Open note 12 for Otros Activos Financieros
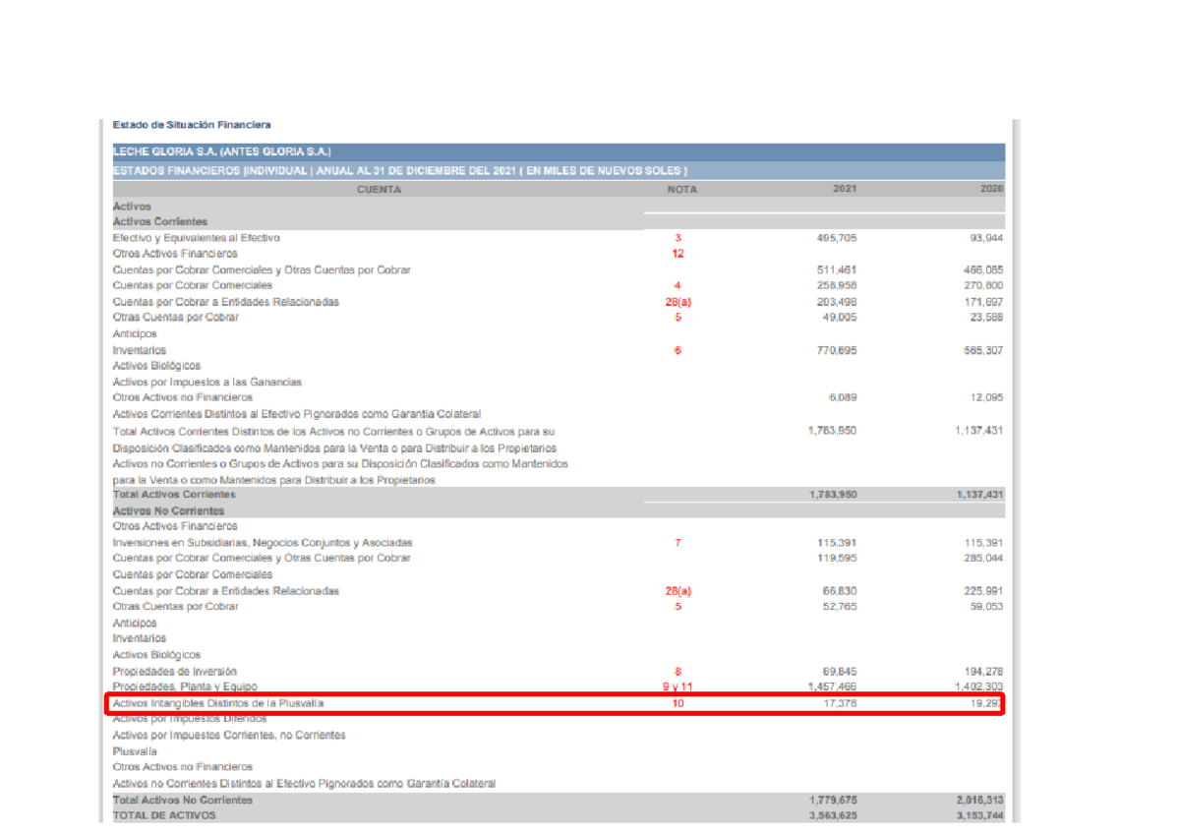This screenshot has height=835, width=1180. [x=678, y=254]
